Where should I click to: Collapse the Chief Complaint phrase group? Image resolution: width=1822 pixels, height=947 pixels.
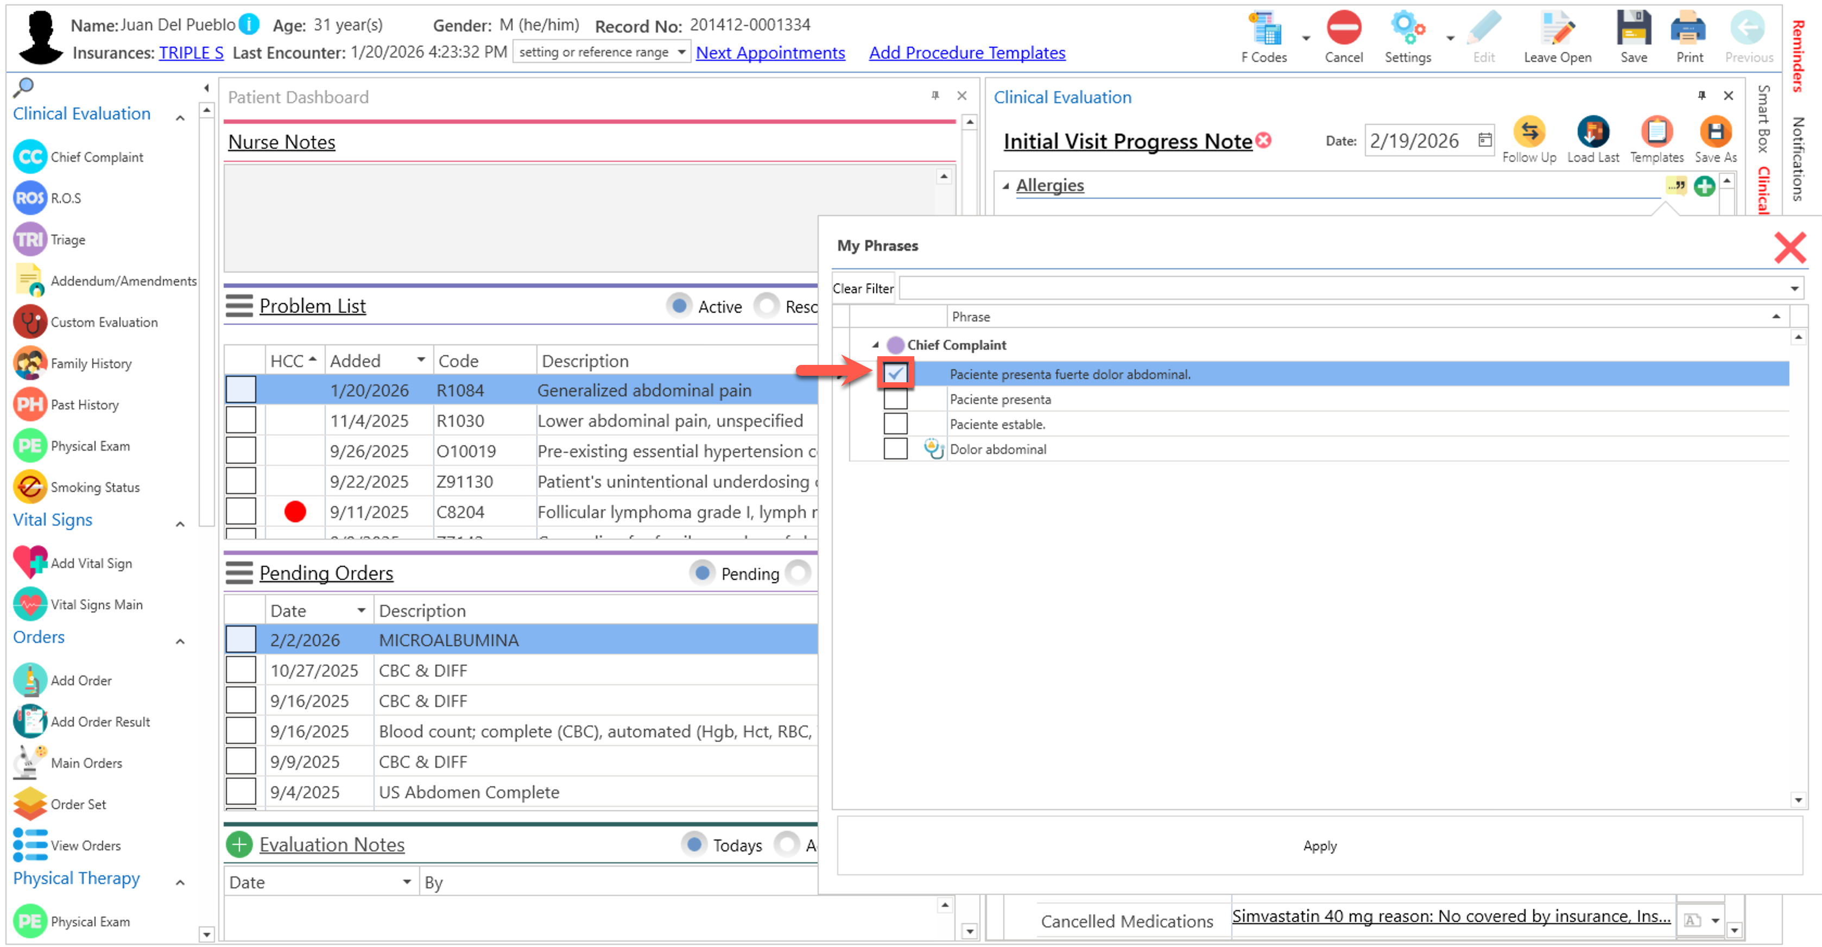point(876,345)
